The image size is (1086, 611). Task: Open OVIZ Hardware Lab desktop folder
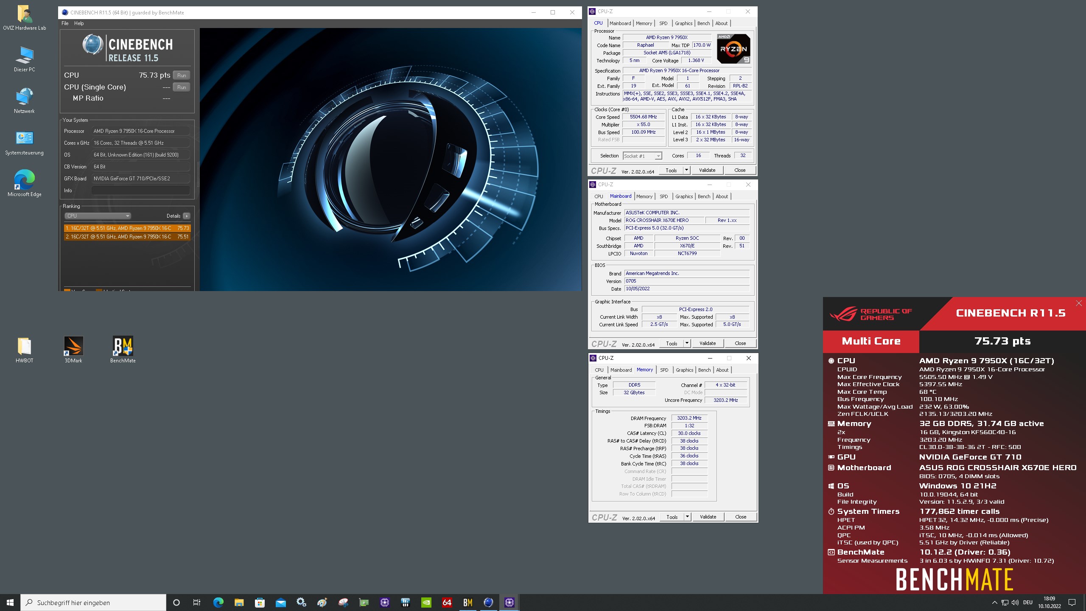click(x=24, y=18)
